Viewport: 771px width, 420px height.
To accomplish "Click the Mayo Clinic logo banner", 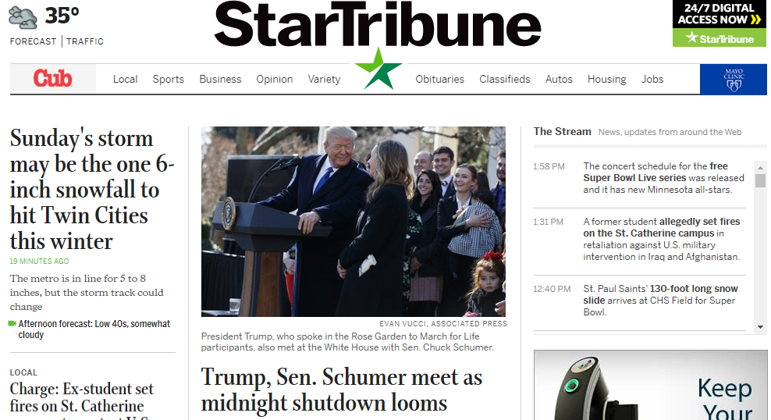I will (x=733, y=79).
